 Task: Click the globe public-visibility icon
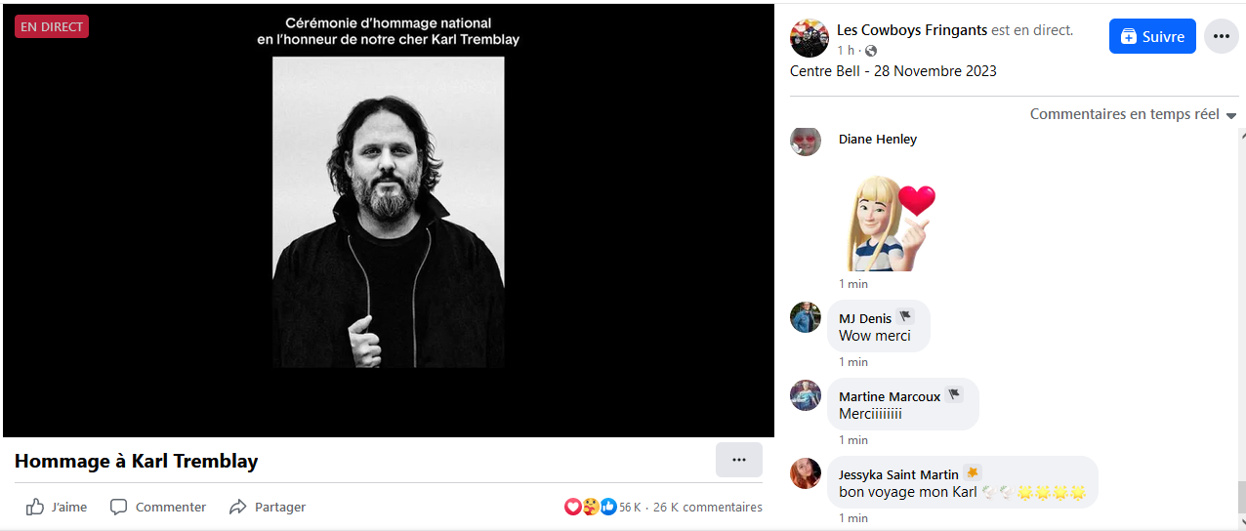click(871, 51)
